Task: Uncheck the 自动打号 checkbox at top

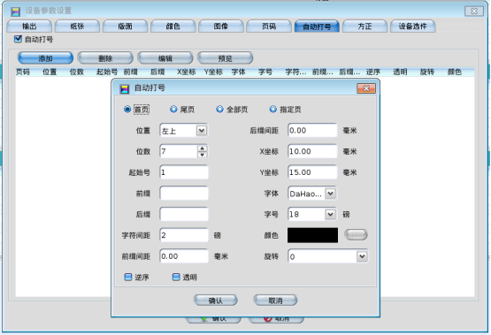Action: (x=18, y=39)
